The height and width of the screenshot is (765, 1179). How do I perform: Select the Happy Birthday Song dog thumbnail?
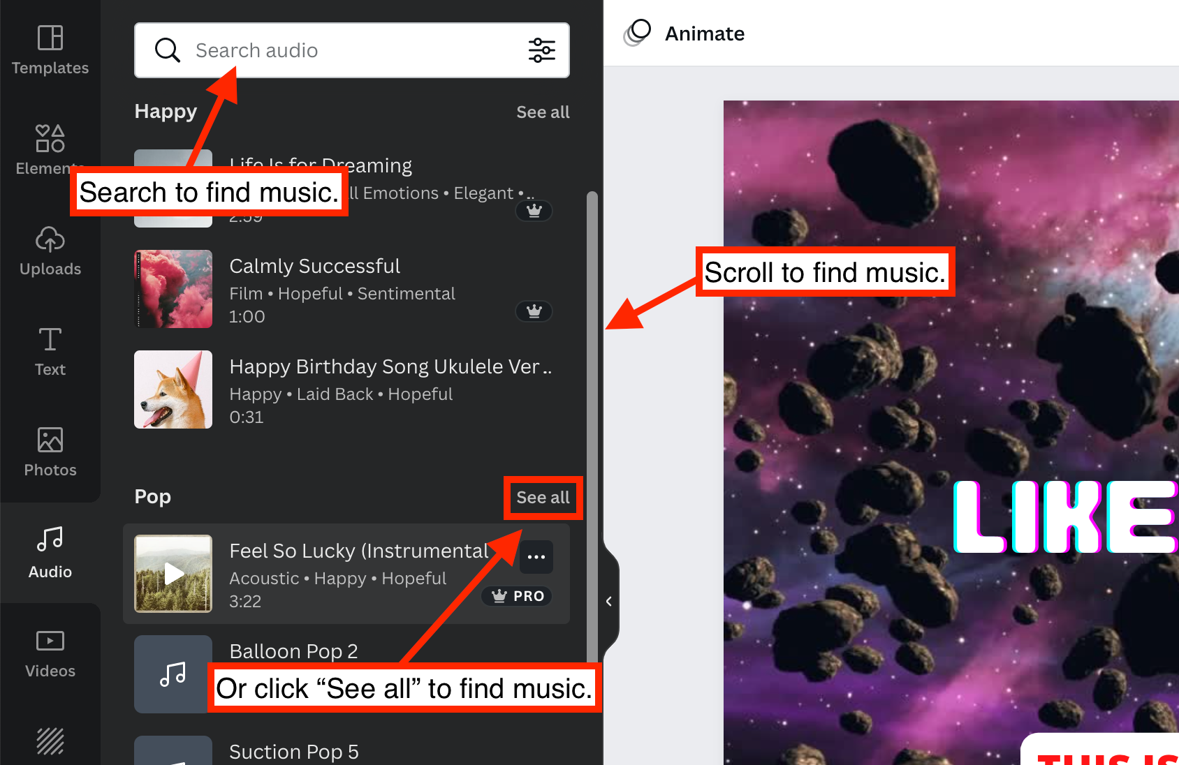click(173, 389)
